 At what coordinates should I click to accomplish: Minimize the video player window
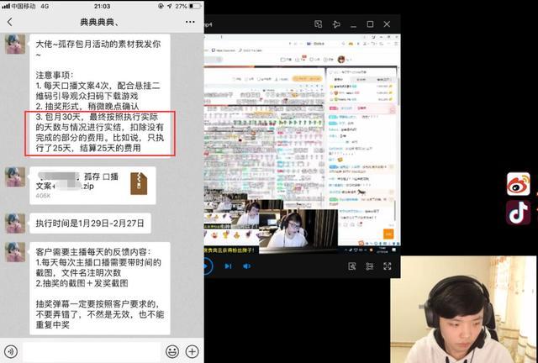click(353, 24)
